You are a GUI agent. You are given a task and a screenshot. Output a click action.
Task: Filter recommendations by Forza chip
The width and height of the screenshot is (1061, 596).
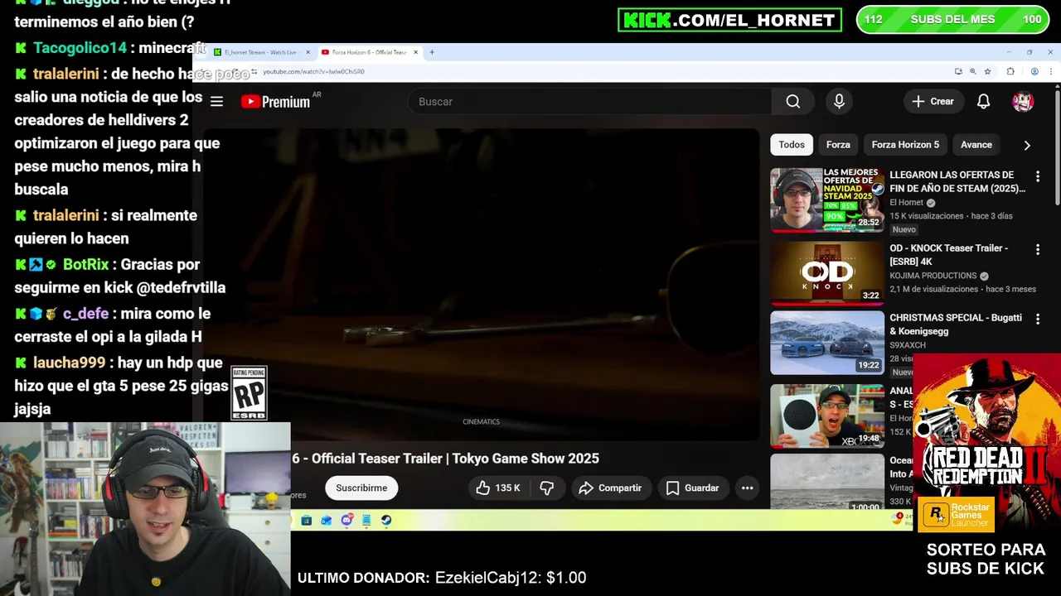coord(838,144)
